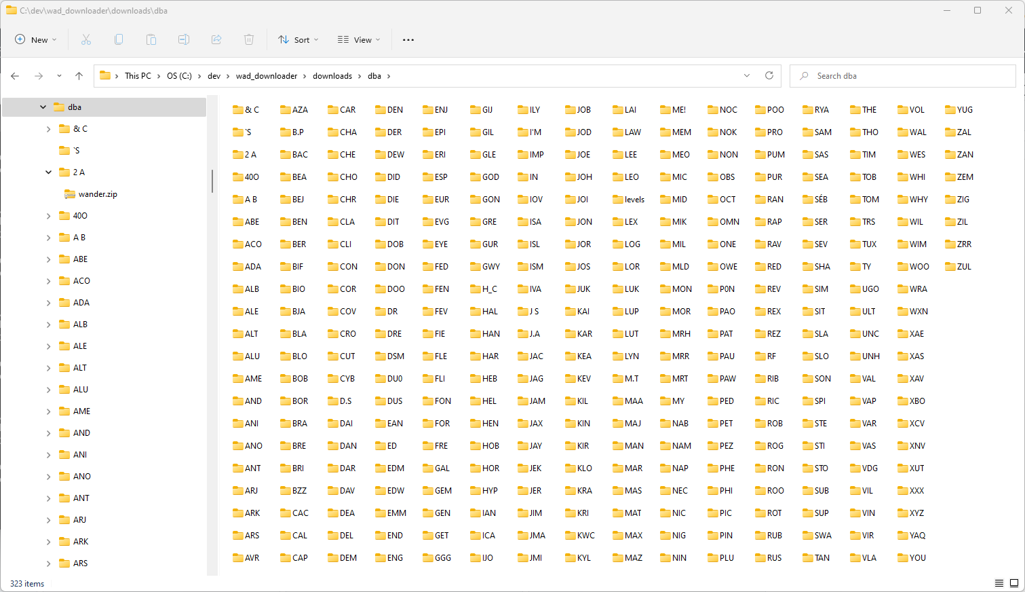Collapse the dba tree node

[x=43, y=107]
